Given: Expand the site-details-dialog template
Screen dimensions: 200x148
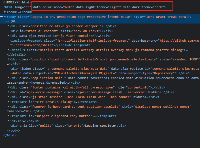Looking at the screenshot, I should [8, 102].
